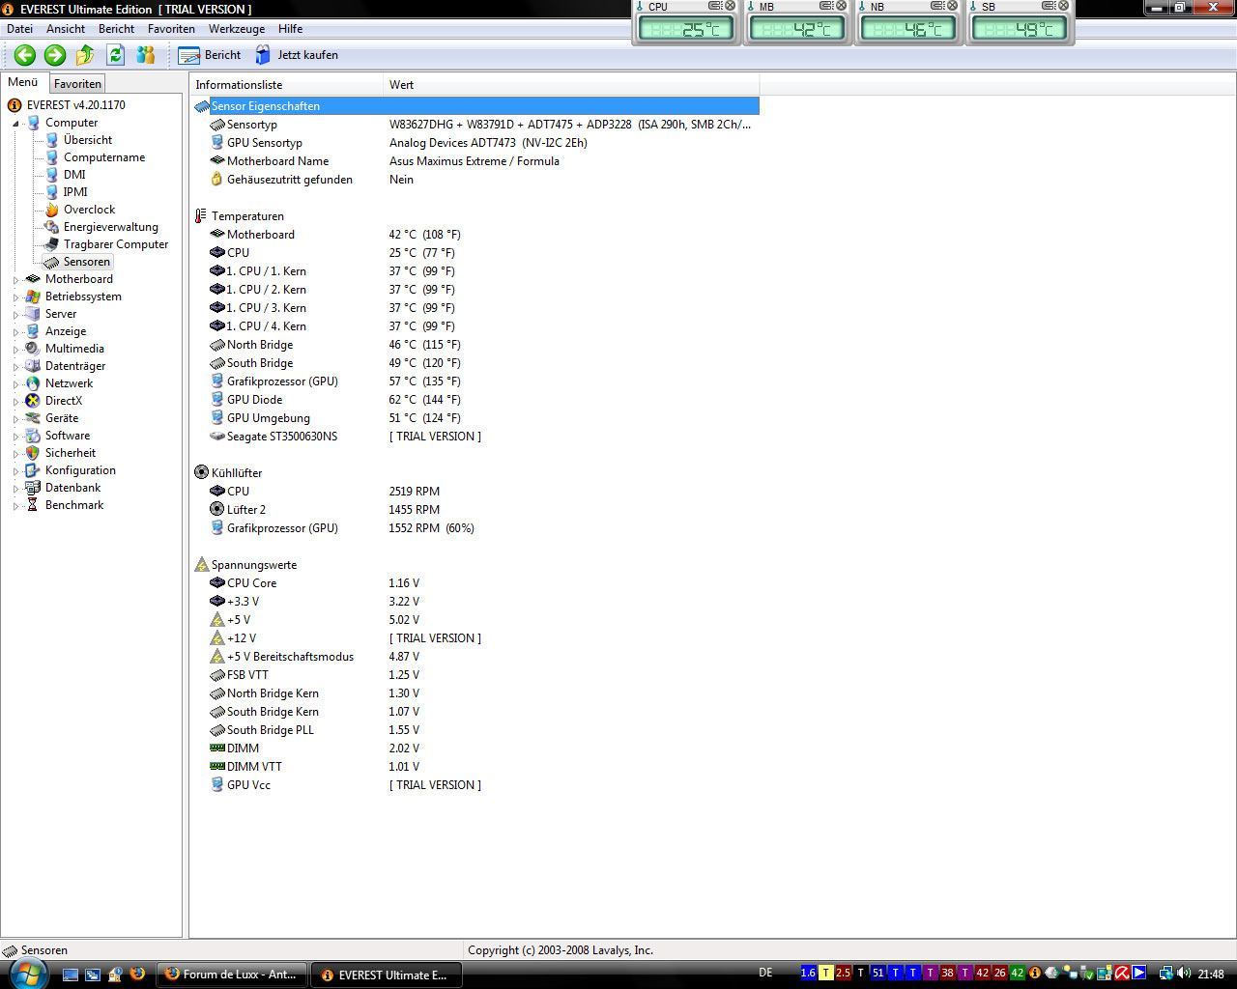Open the Bericht report button

(210, 55)
